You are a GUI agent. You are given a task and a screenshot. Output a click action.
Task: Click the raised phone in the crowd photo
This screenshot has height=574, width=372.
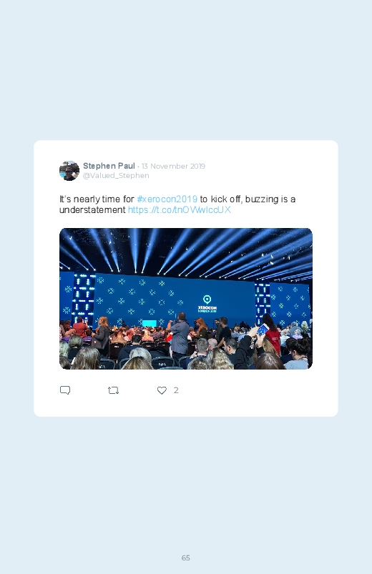[263, 329]
